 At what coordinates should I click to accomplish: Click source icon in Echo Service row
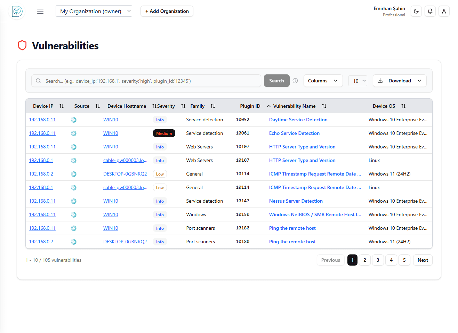pyautogui.click(x=74, y=133)
